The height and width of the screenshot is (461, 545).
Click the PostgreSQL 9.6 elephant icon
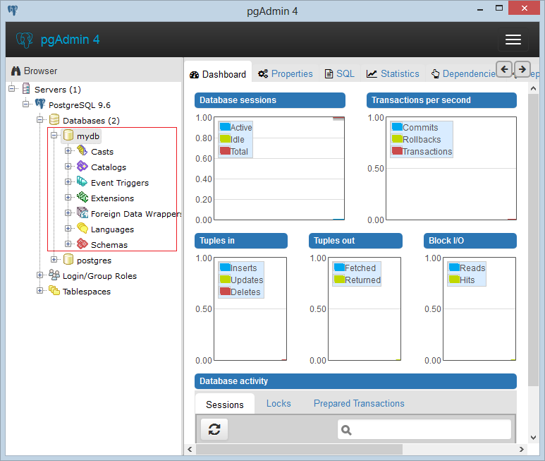point(40,104)
